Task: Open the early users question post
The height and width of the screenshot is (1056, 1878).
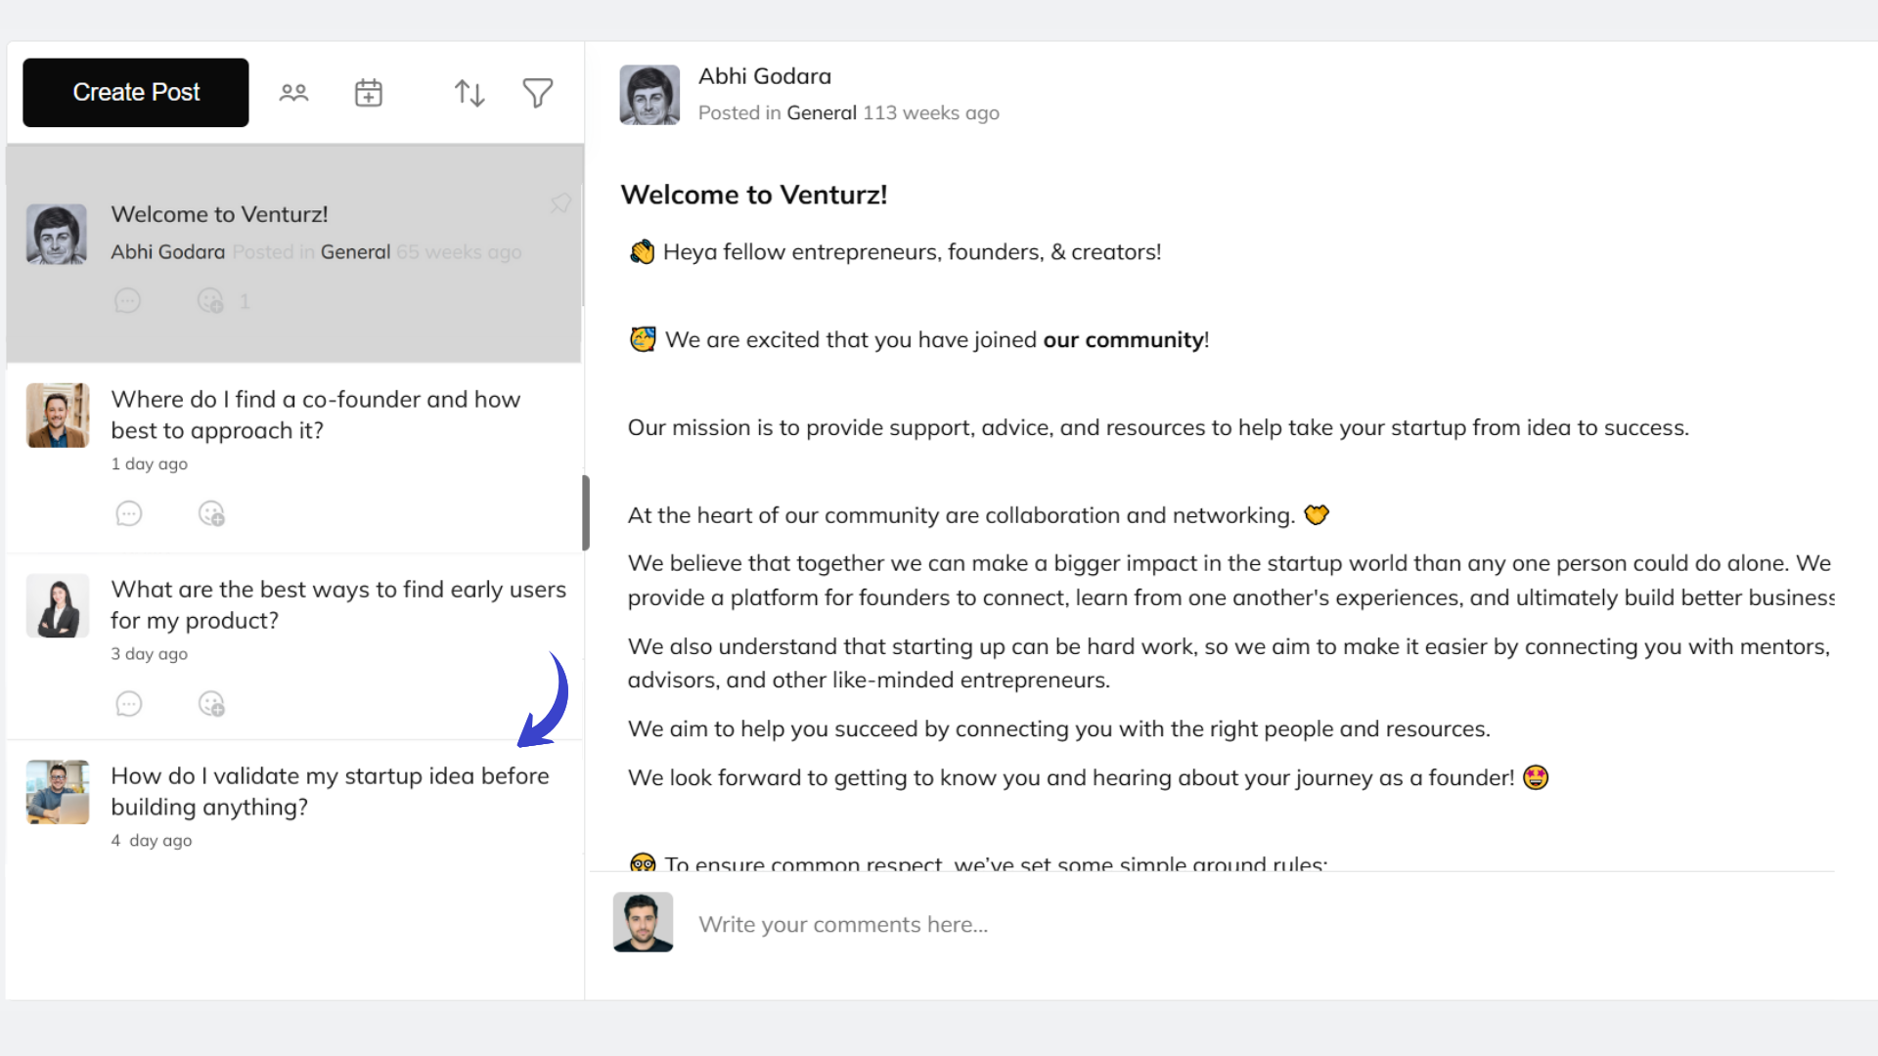Action: tap(338, 604)
